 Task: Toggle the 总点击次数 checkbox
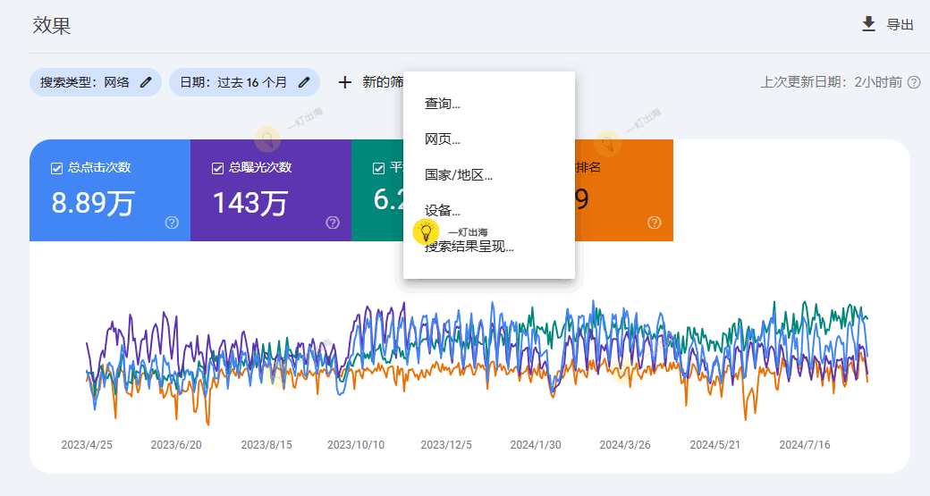click(x=57, y=167)
